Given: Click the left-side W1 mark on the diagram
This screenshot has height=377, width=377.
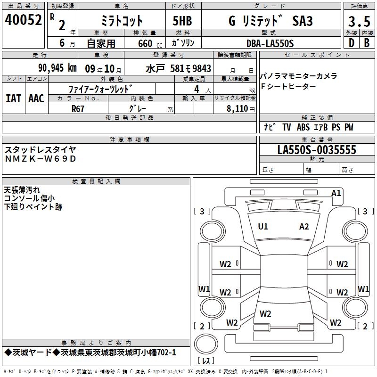Looking at the screenshot, I should 204,289.
